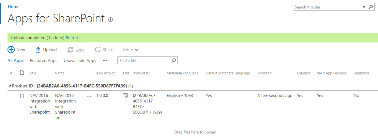
Task: Open the More dropdown menu
Action: (x=131, y=50)
